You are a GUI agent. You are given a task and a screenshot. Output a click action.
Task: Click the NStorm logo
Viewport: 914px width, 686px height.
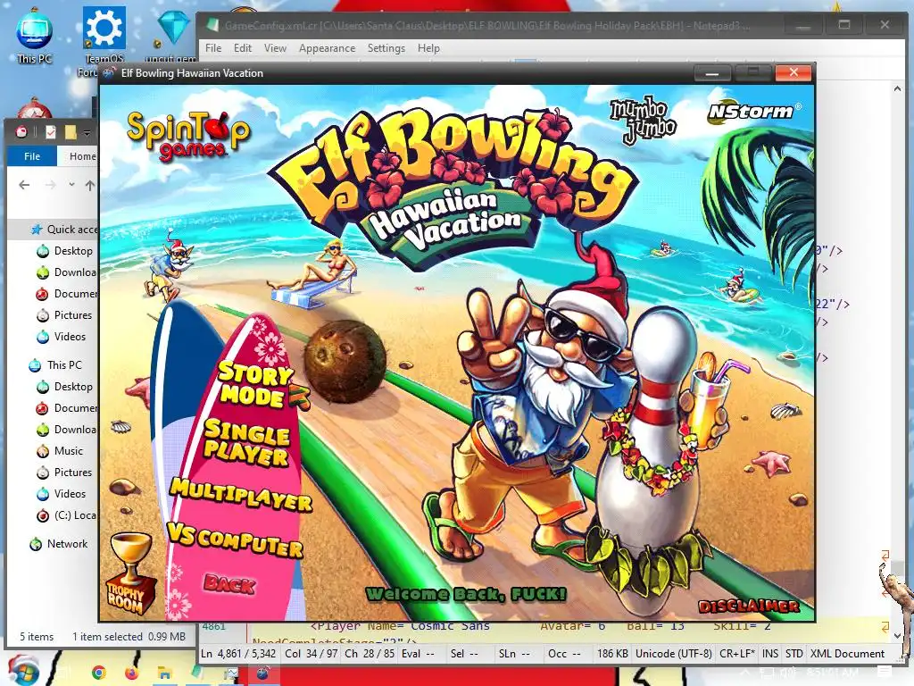(x=754, y=112)
